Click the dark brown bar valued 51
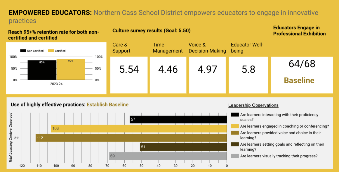Image resolution: width=339 pixels, height=172 pixels. click(183, 147)
